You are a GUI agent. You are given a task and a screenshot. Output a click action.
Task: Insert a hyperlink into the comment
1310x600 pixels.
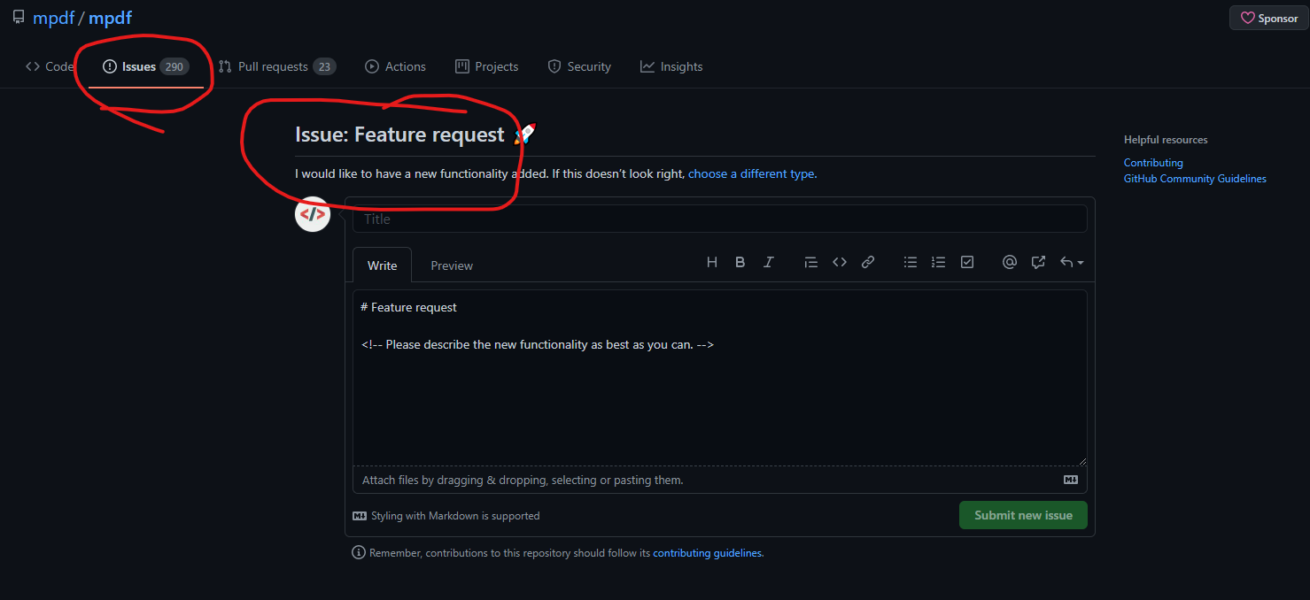click(867, 262)
